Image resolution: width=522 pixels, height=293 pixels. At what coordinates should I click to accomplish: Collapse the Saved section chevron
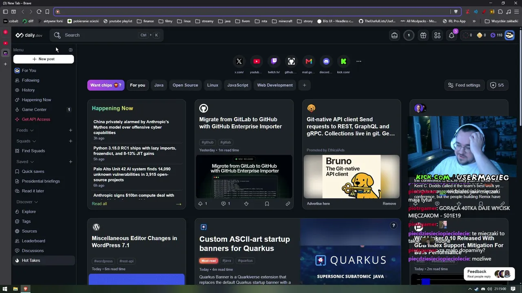[31, 162]
